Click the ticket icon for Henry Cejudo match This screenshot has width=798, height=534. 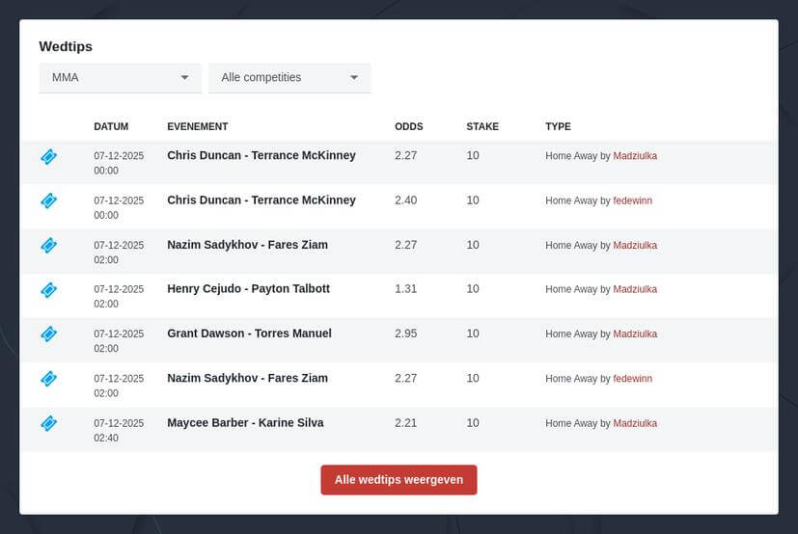(x=49, y=289)
